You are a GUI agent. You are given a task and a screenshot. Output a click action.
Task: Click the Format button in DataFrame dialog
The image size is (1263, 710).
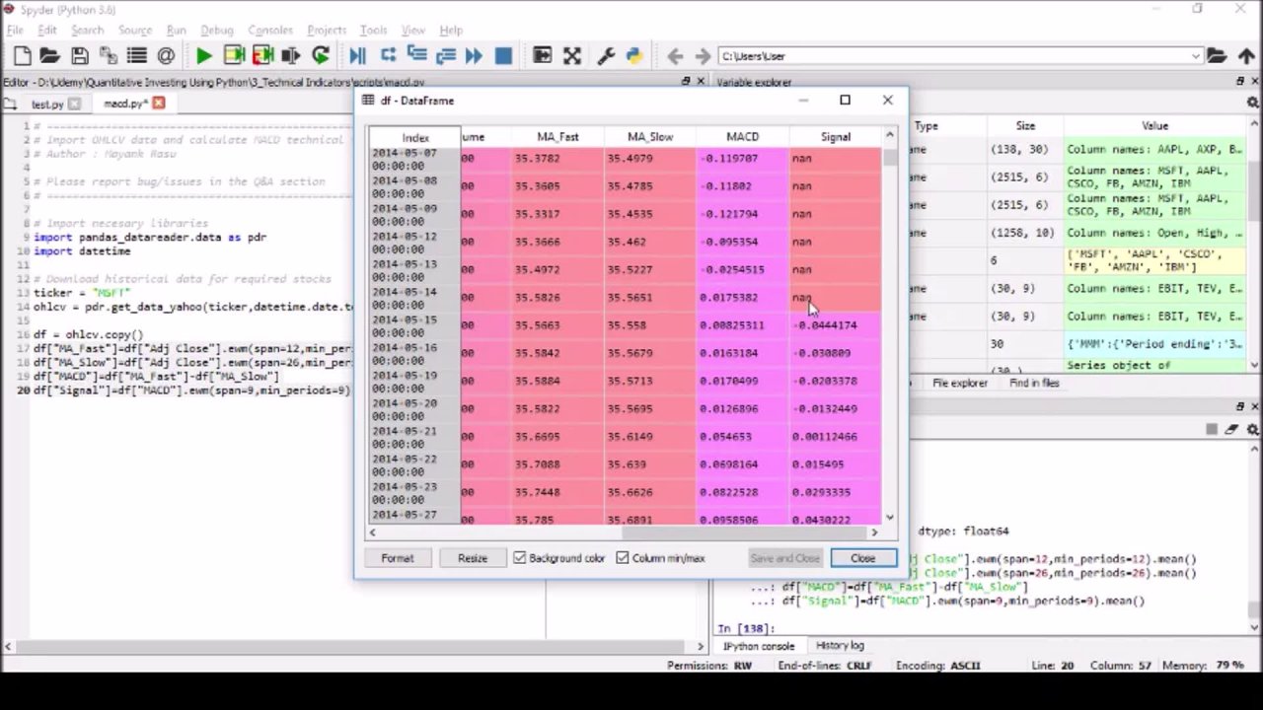[398, 558]
